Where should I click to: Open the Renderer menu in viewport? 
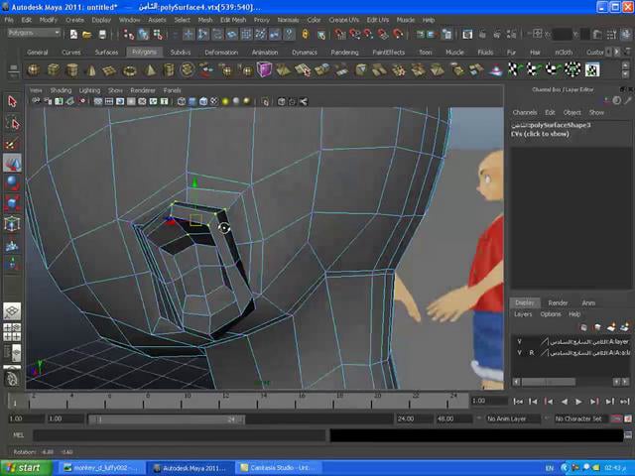(x=143, y=90)
